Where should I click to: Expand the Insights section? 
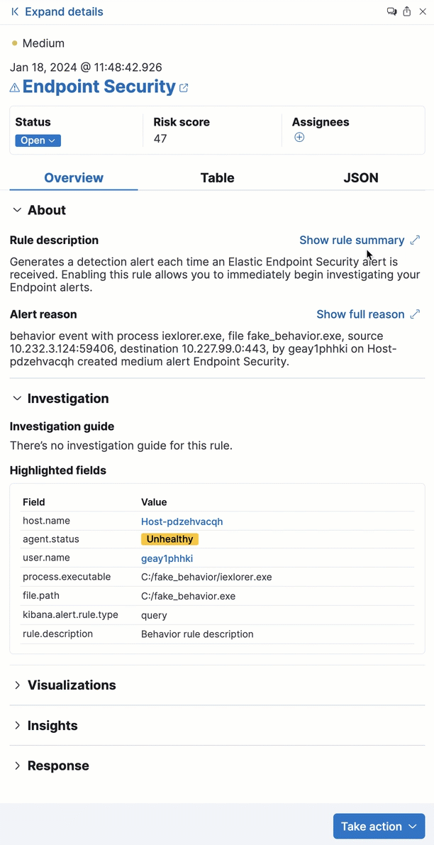(x=17, y=725)
